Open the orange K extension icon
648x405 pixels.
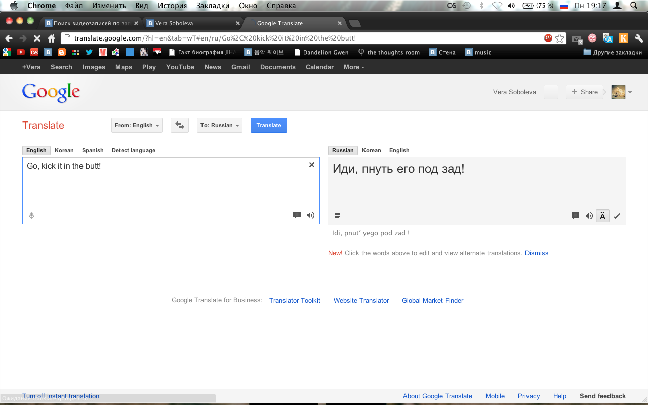click(624, 38)
